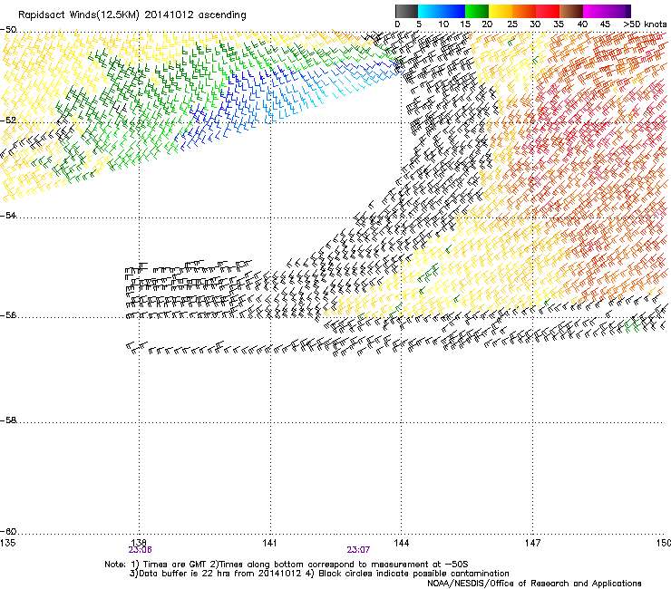The height and width of the screenshot is (589, 671).
Task: Click the -52 latitude label
Action: pos(8,121)
